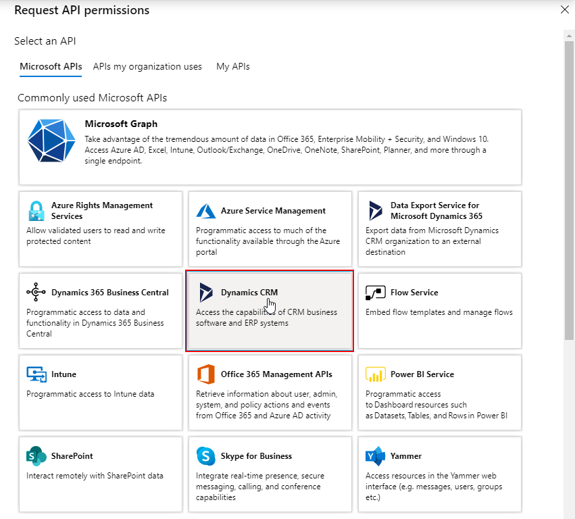Click the Skype for Business icon
Image resolution: width=575 pixels, height=519 pixels.
pos(205,456)
